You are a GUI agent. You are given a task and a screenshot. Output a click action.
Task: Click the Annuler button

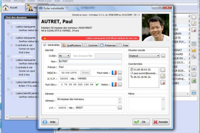click(x=161, y=122)
